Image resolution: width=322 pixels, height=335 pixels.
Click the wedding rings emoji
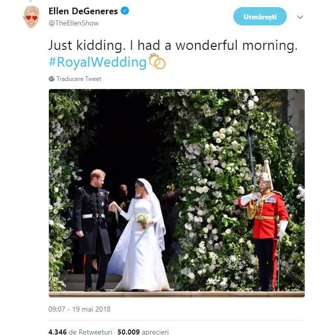[157, 62]
